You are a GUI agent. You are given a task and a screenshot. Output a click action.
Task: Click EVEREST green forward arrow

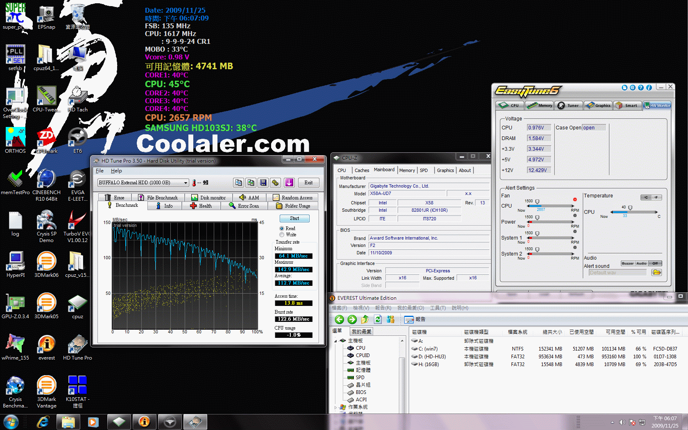coord(352,319)
